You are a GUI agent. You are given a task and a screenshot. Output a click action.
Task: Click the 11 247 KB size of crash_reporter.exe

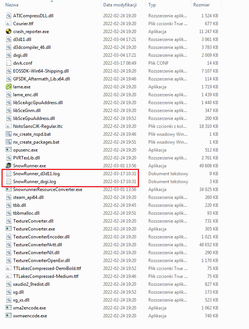pyautogui.click(x=208, y=32)
